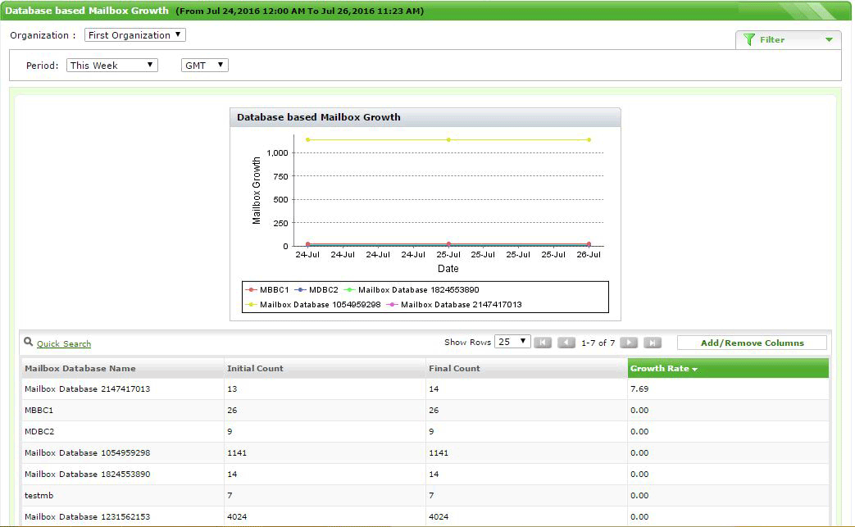Click MBBC1 legend label text
855x527 pixels.
coord(275,290)
